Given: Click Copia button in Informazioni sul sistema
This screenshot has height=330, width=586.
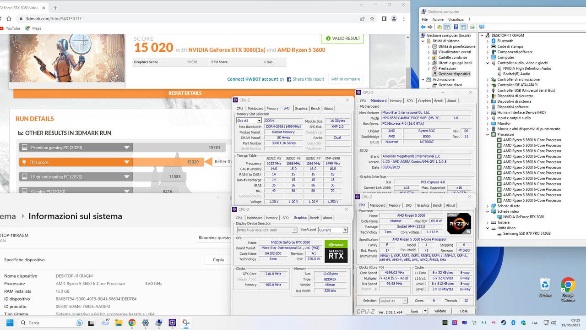Looking at the screenshot, I should tap(218, 260).
